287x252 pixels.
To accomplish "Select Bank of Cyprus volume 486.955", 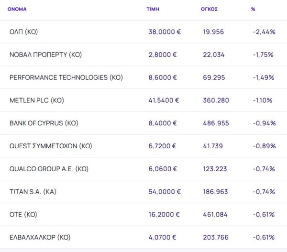I will click(216, 123).
